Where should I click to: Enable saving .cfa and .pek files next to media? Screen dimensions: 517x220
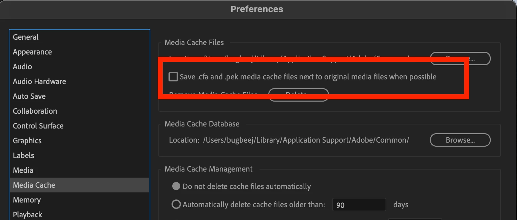coord(173,77)
